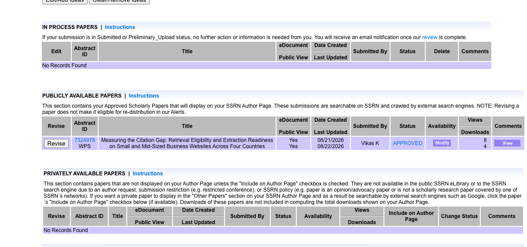Click 'Delete' column header in In Process table
The image size is (527, 247).
pos(442,51)
